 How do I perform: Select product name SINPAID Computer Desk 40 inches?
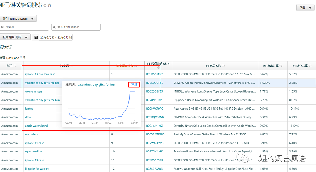point(214,117)
